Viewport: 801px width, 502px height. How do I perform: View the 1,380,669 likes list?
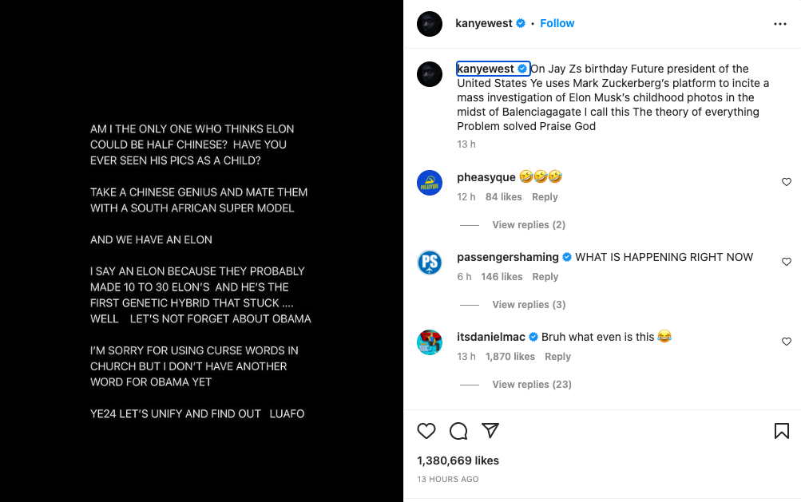[x=458, y=460]
